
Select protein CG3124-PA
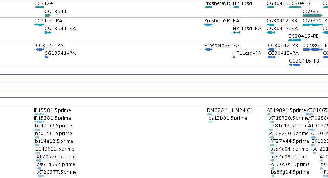coord(40,49)
